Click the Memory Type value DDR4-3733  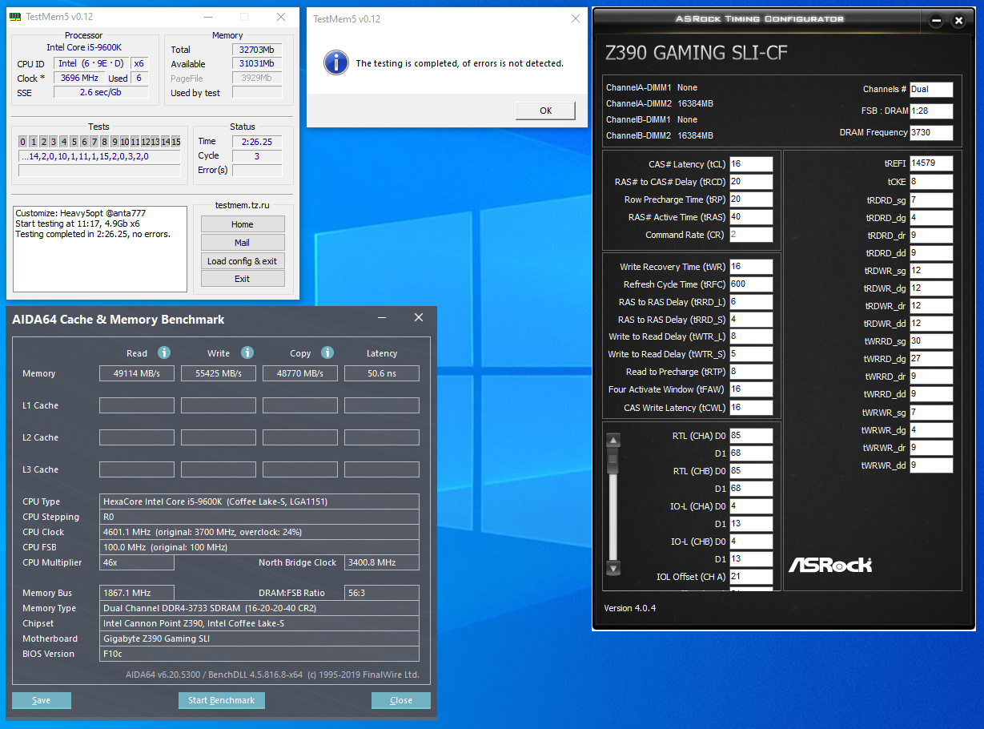coord(259,608)
